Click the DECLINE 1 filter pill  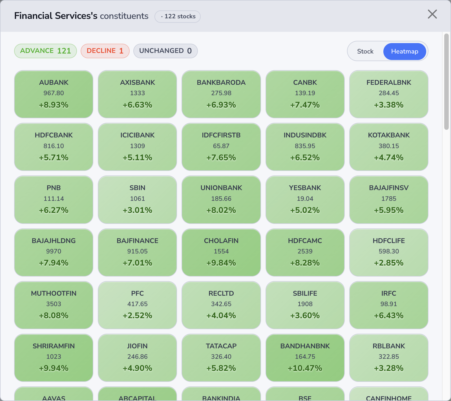pos(105,51)
